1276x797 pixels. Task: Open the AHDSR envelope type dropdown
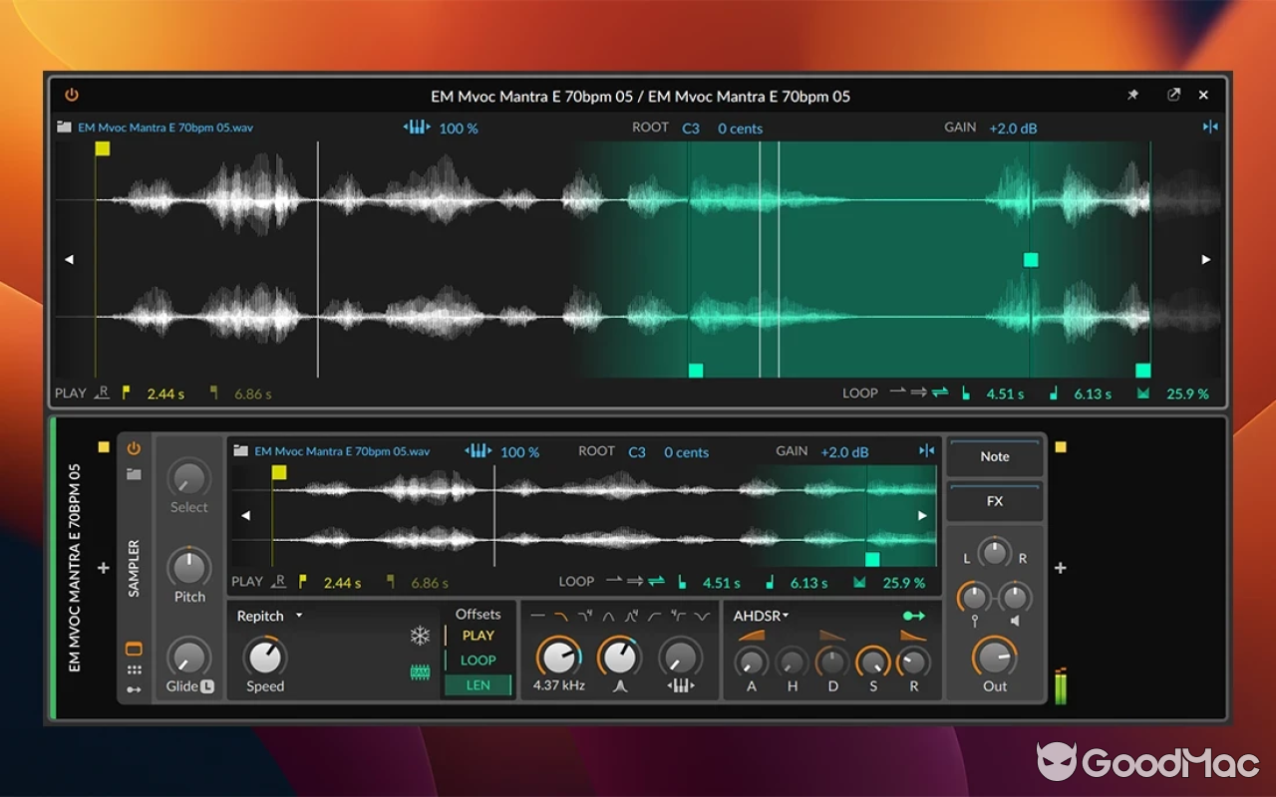[761, 616]
